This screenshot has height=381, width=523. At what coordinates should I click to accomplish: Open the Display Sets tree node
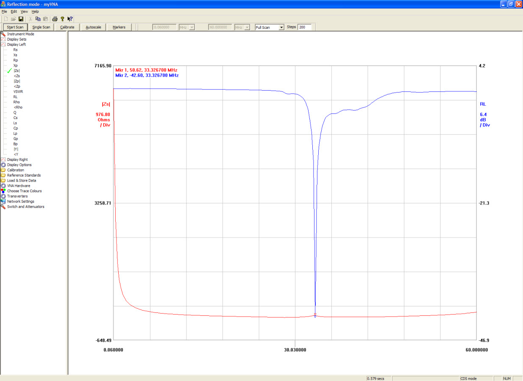(17, 39)
